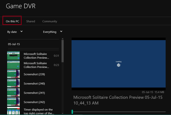Click 'Timer displayed on the top right corner' text

point(39,111)
